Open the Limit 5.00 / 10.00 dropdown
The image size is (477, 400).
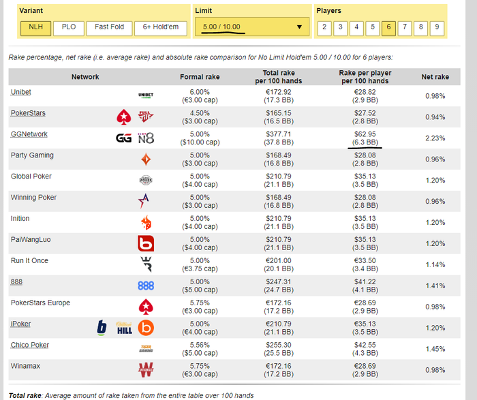pos(252,27)
